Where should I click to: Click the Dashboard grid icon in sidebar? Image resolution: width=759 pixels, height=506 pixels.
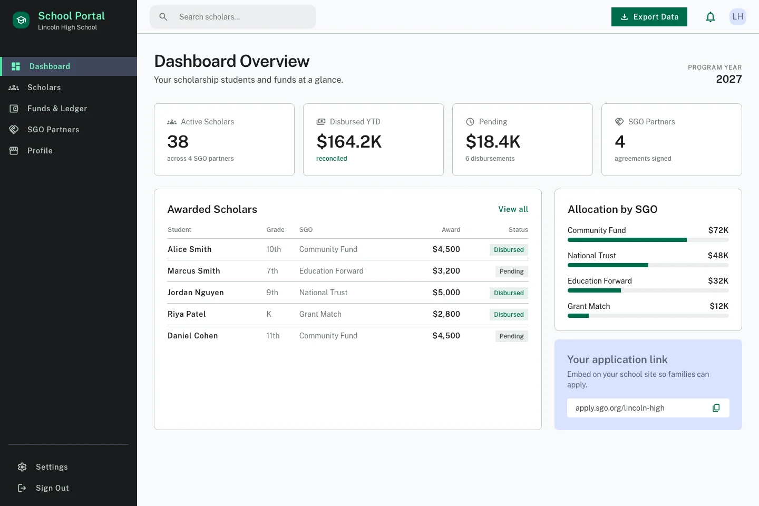tap(16, 66)
